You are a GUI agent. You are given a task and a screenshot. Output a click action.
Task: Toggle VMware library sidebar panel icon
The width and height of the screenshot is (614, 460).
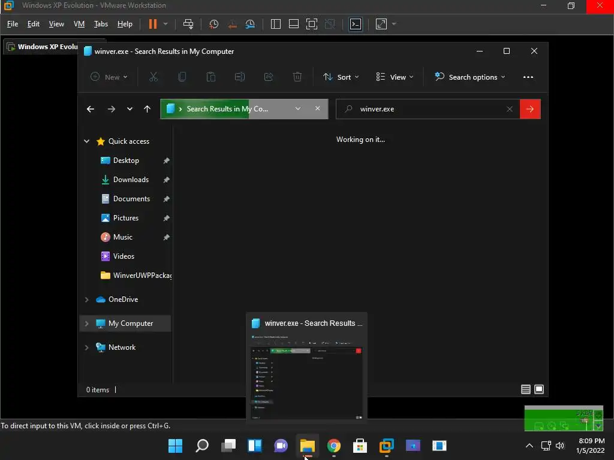click(276, 24)
